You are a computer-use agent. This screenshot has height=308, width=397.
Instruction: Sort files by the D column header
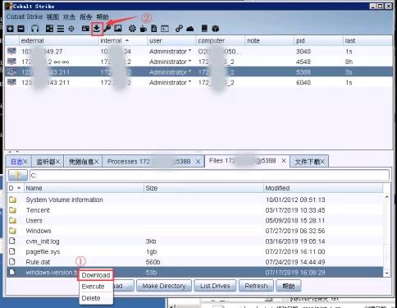point(16,188)
